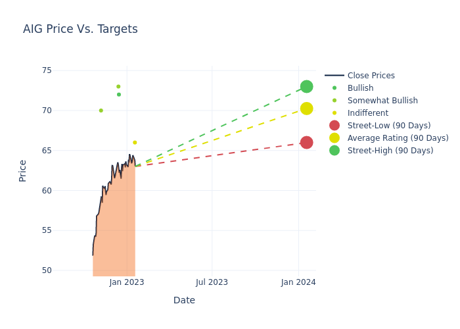Click the somewhat bullish dot at 70
The image size is (460, 329).
101,111
